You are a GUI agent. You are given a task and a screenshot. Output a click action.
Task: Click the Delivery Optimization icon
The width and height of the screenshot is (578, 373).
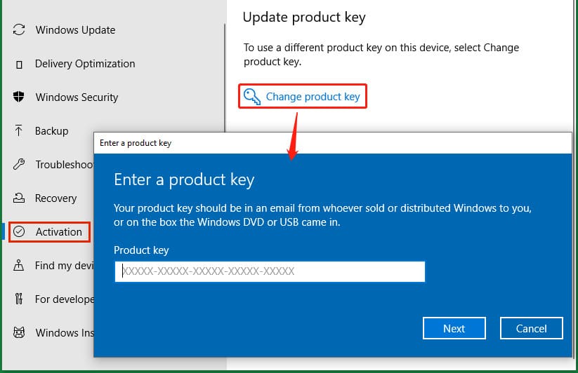click(20, 64)
